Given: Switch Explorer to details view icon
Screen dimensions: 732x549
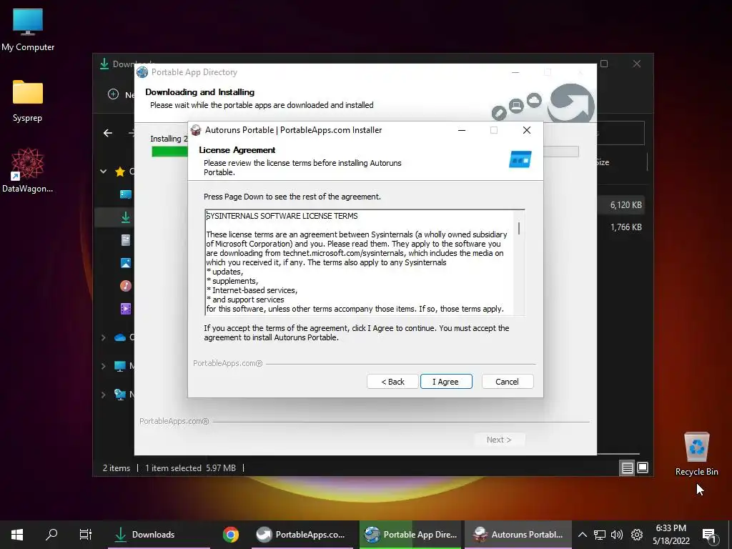Looking at the screenshot, I should [x=628, y=468].
